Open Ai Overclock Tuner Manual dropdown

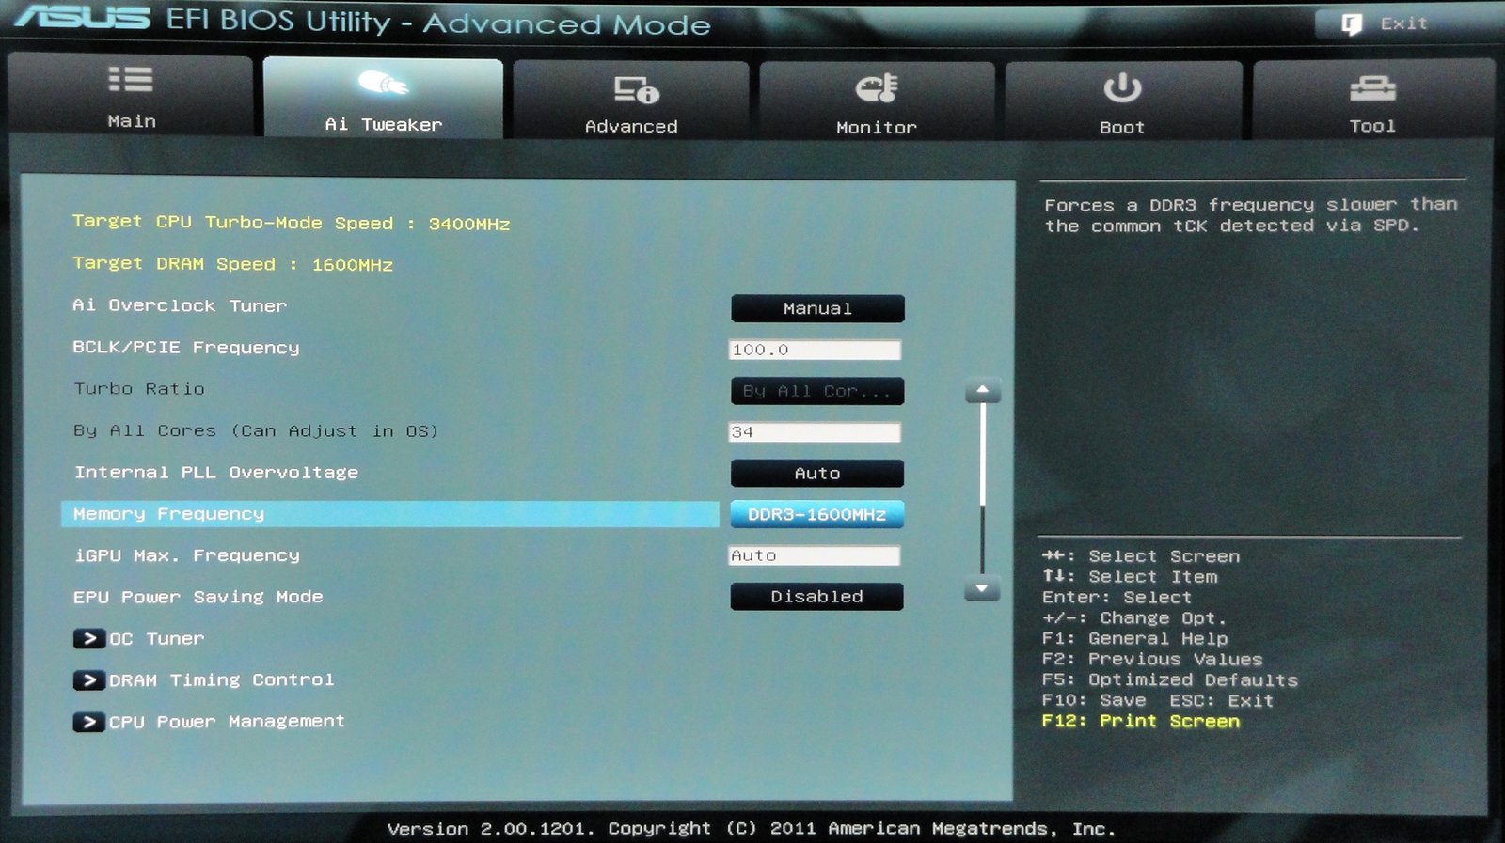tap(817, 308)
